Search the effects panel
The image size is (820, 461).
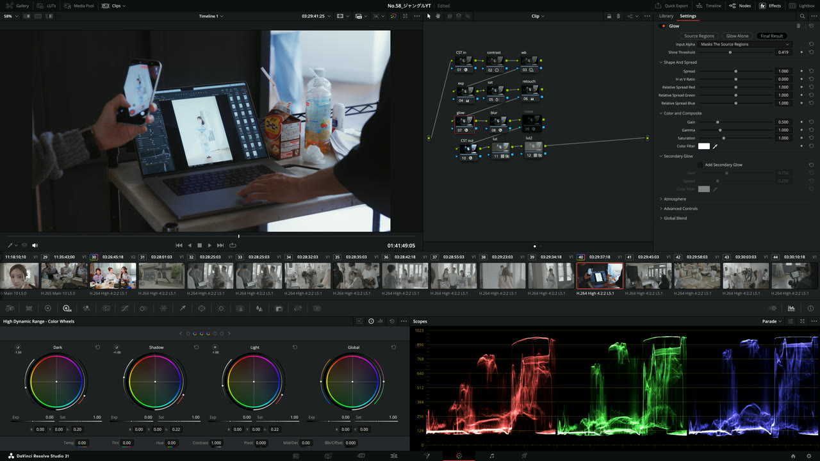tap(803, 16)
